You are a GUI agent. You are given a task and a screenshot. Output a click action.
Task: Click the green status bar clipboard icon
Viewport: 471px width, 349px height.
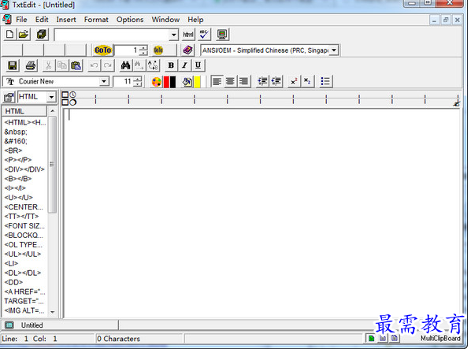371,338
